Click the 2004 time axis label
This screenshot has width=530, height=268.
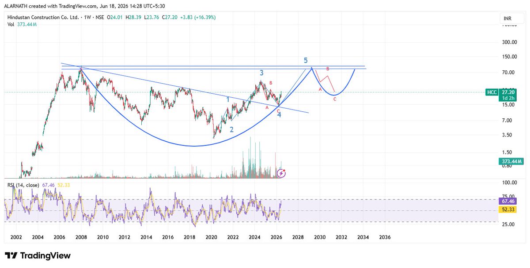coord(38,237)
